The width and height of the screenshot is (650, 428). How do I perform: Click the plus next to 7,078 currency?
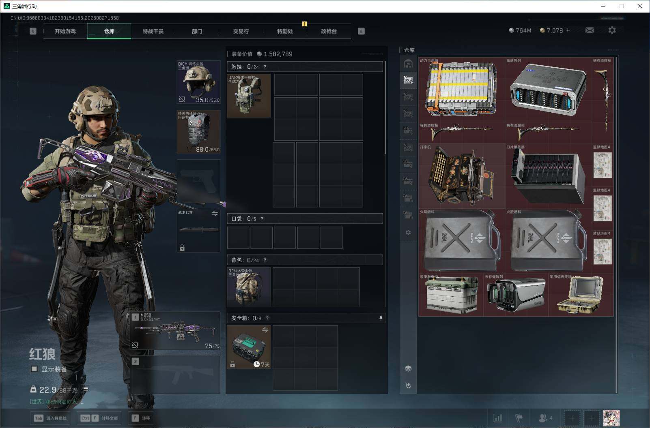[x=568, y=30]
